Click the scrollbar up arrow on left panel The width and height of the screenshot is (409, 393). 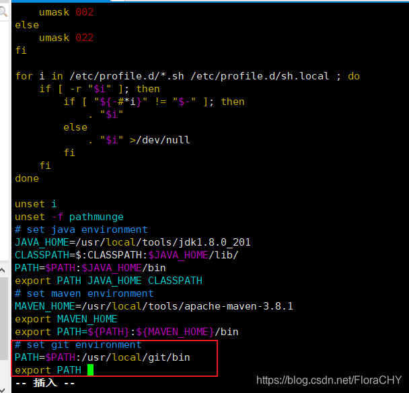[3, 270]
